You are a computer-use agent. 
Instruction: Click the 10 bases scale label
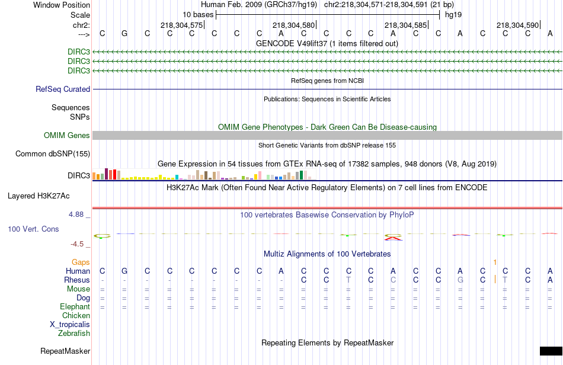coord(198,15)
